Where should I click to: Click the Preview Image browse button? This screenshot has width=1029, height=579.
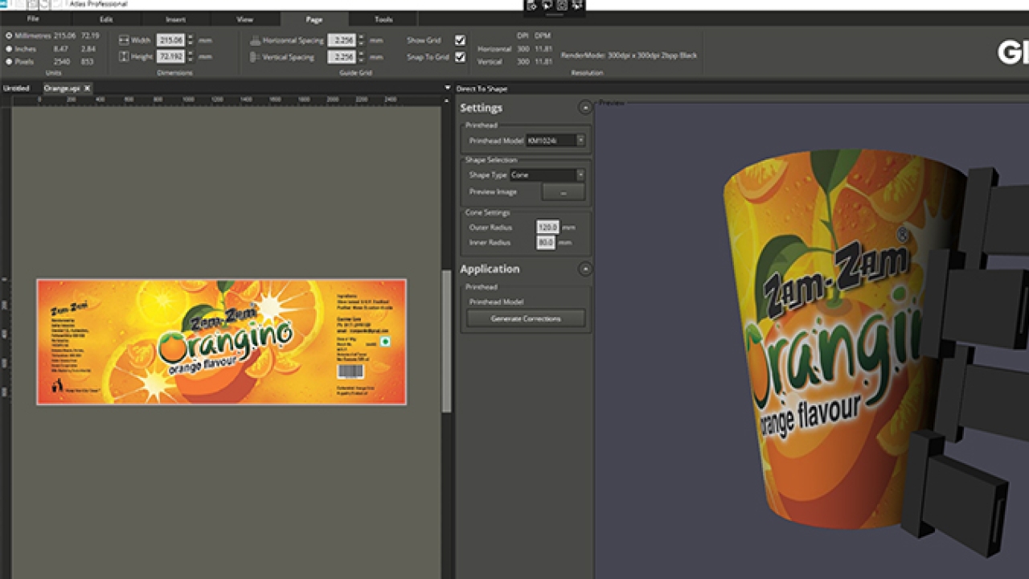click(x=563, y=192)
